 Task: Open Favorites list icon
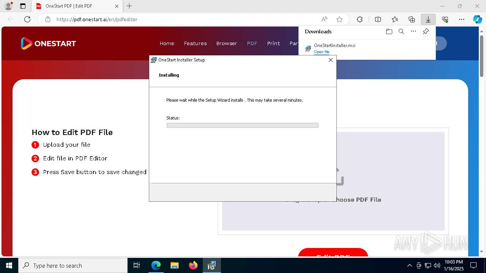395,19
